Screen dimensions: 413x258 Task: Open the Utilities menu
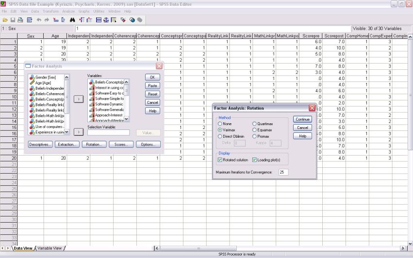pos(99,11)
